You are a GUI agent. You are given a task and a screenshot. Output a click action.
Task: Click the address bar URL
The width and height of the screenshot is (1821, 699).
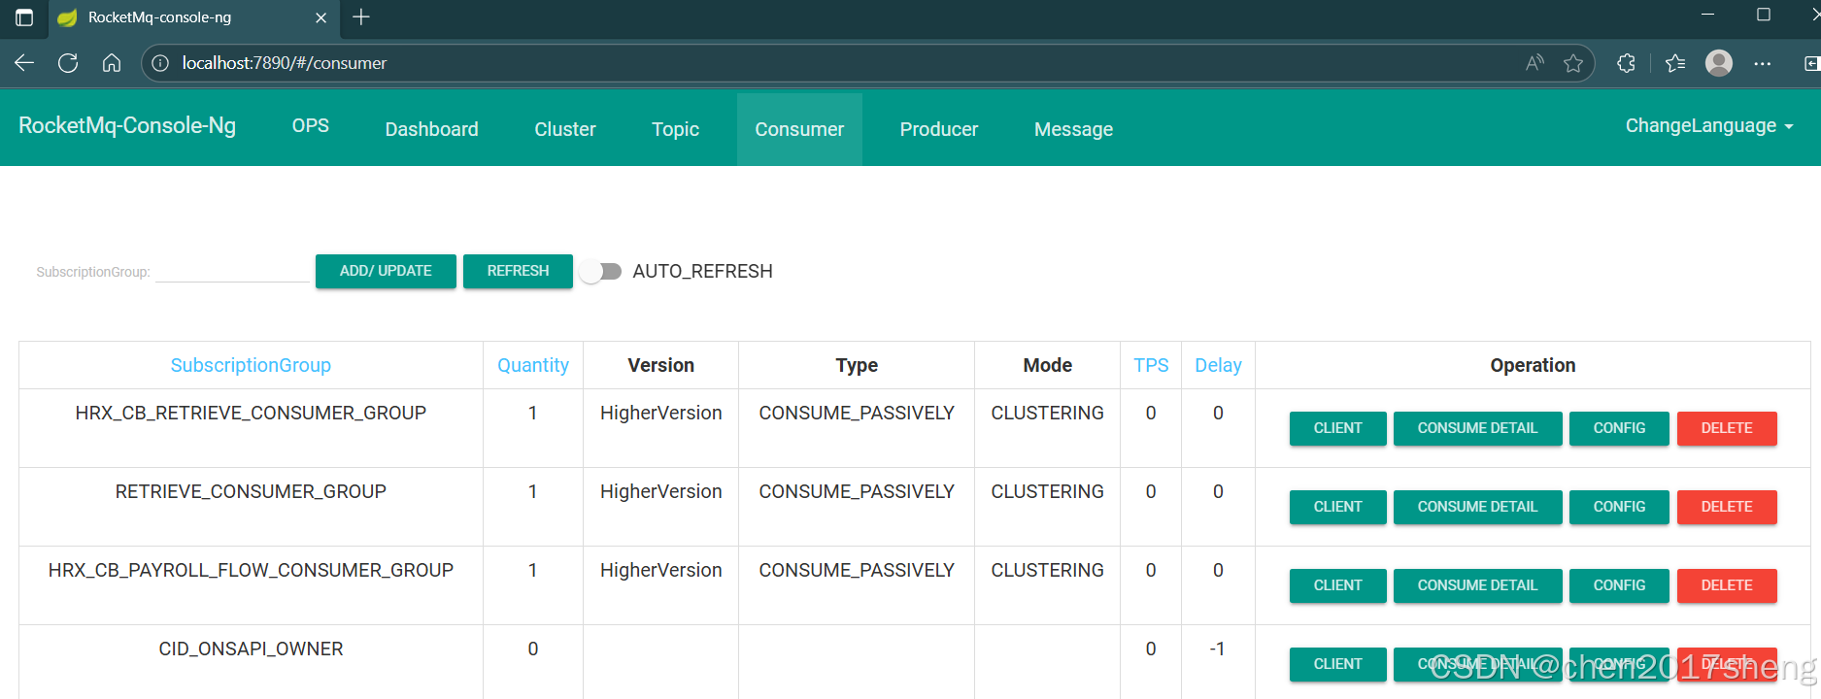(285, 63)
